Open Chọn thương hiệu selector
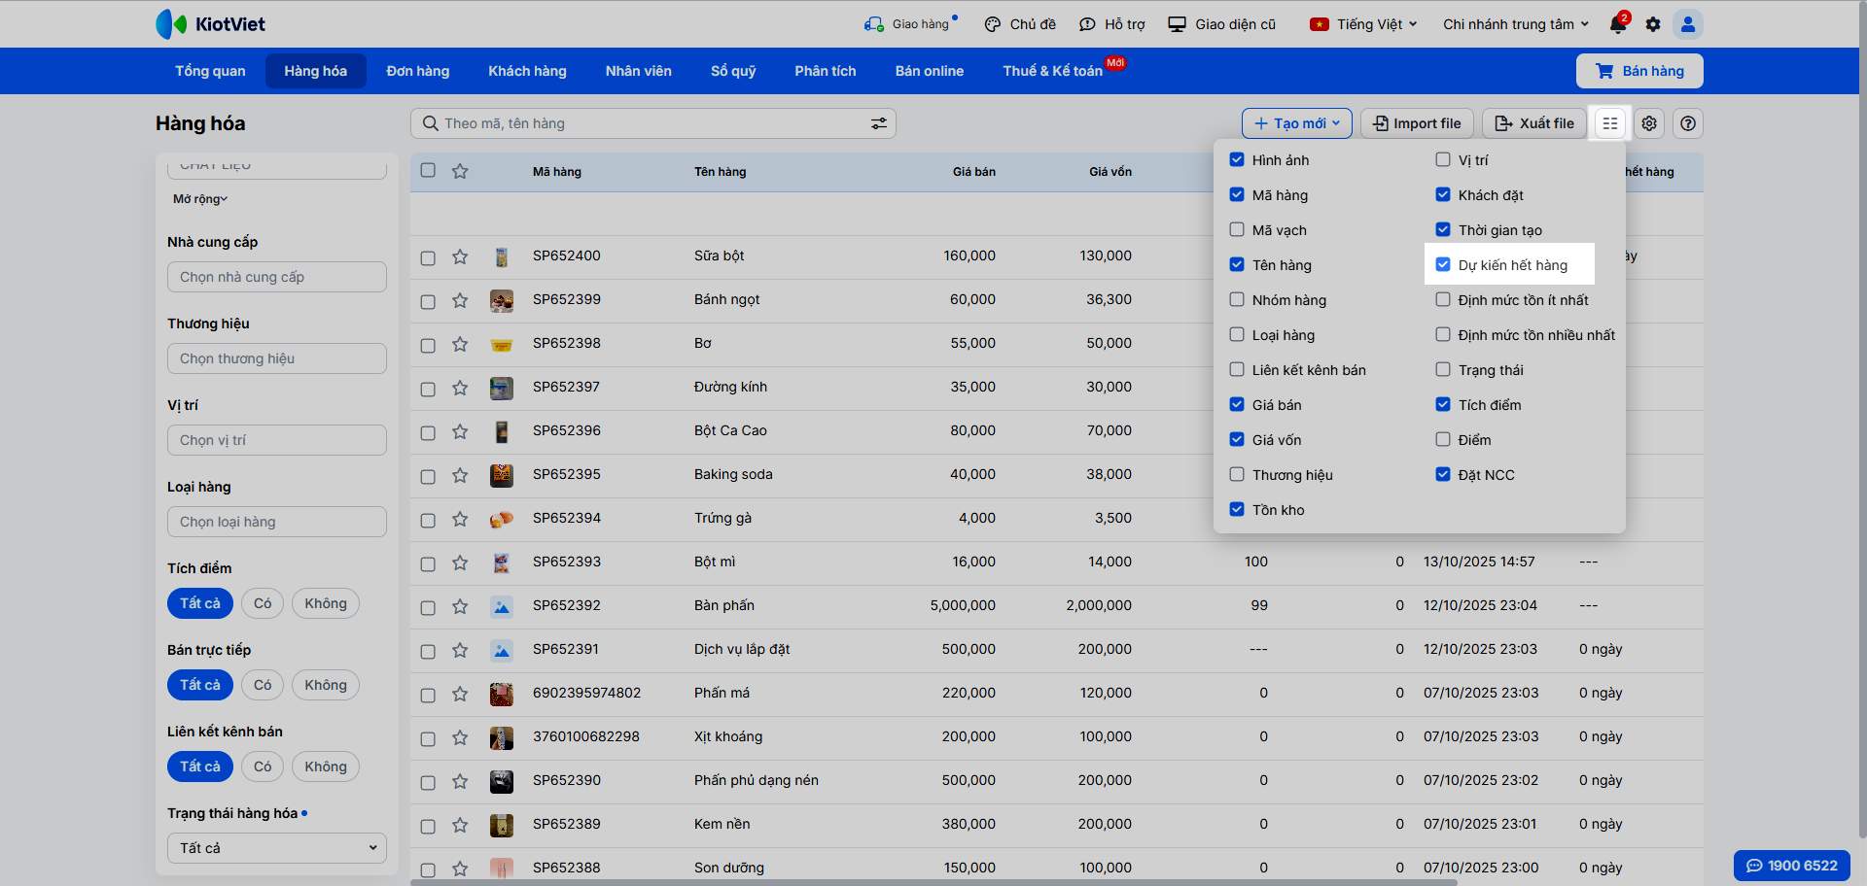This screenshot has height=886, width=1867. coord(277,358)
